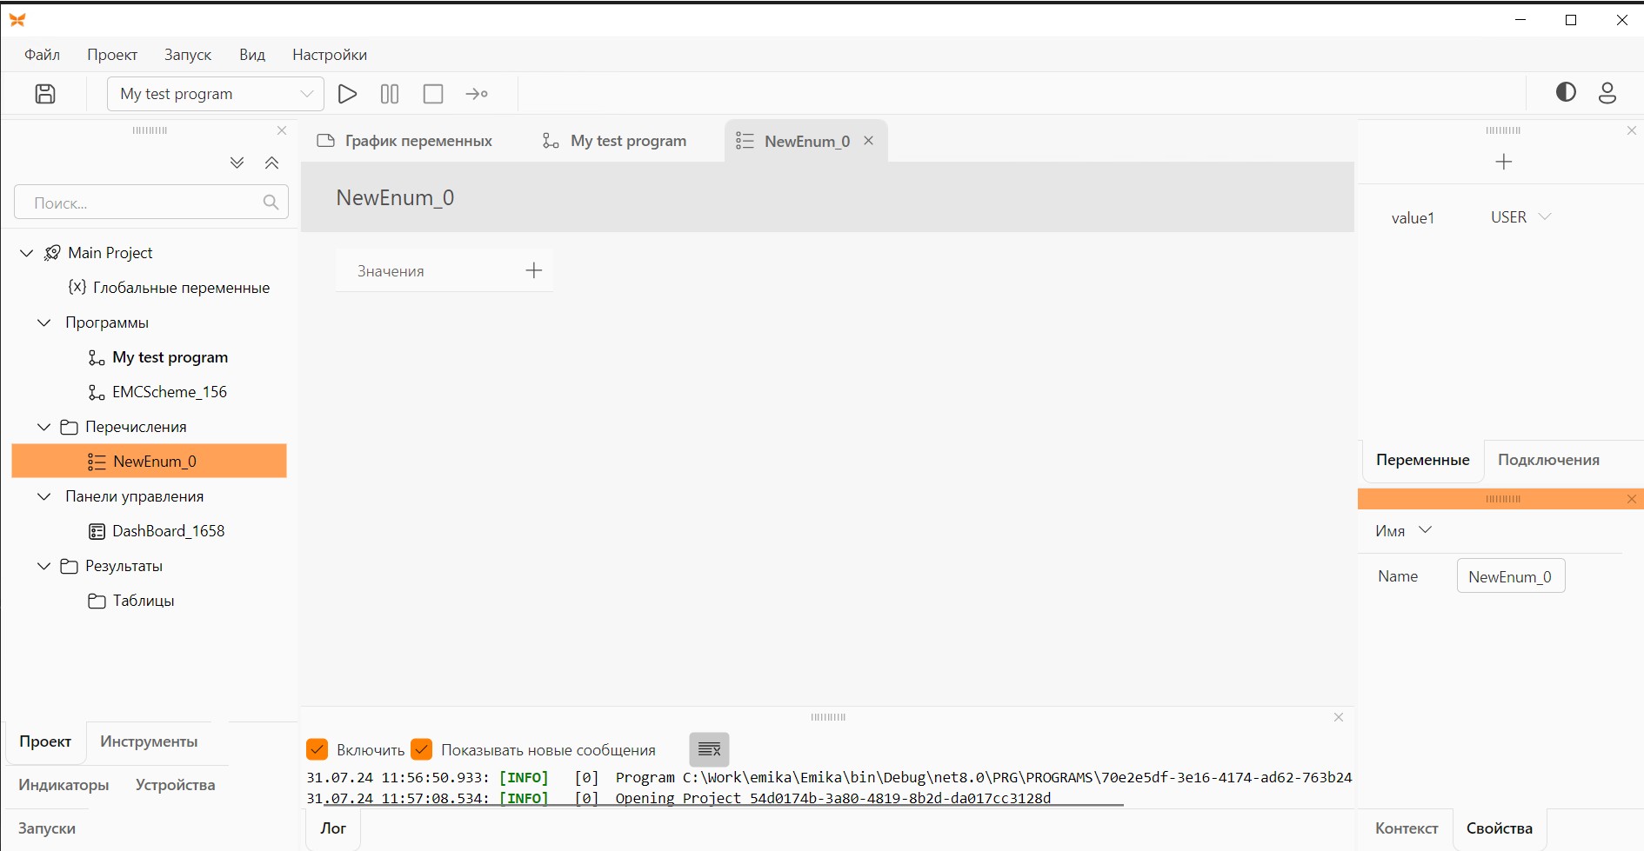
Task: Close the orange properties panel header
Action: click(x=1632, y=499)
